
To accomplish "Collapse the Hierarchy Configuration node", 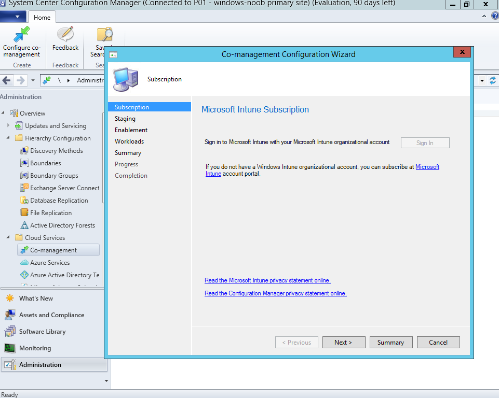I will (x=8, y=138).
